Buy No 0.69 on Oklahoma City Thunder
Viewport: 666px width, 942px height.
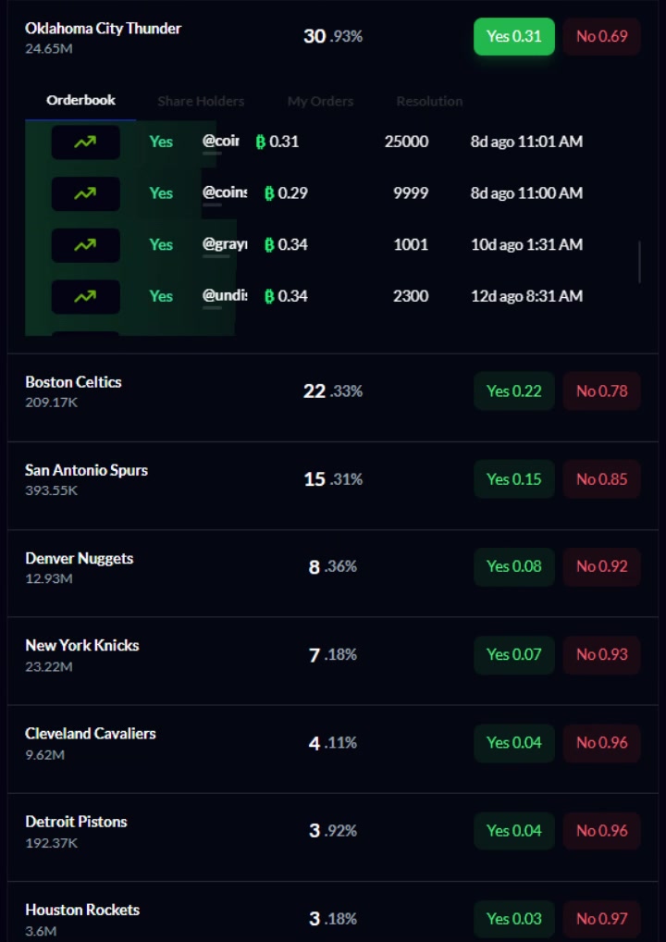601,37
